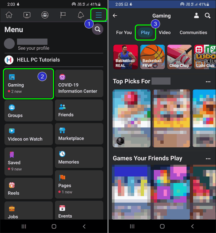
Task: Open first Games Your Friends Play card
Action: click(x=131, y=192)
